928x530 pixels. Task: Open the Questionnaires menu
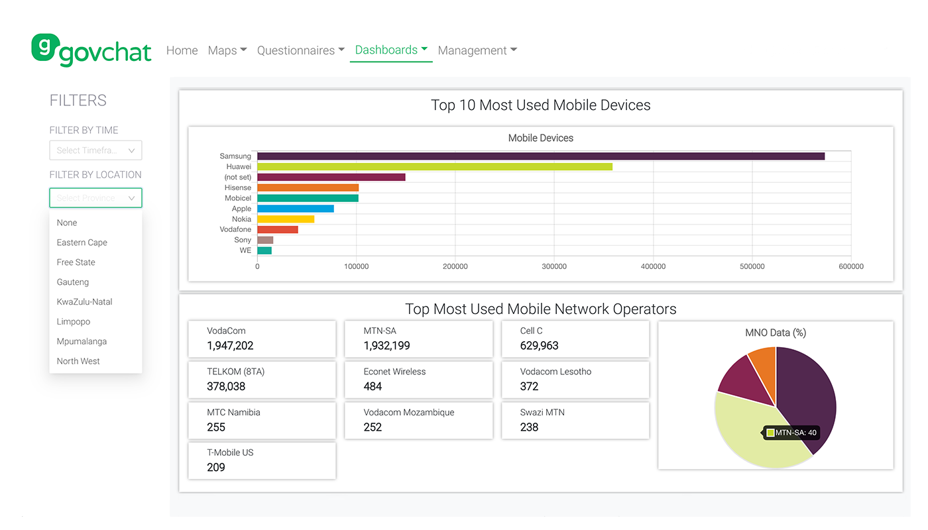pos(301,50)
